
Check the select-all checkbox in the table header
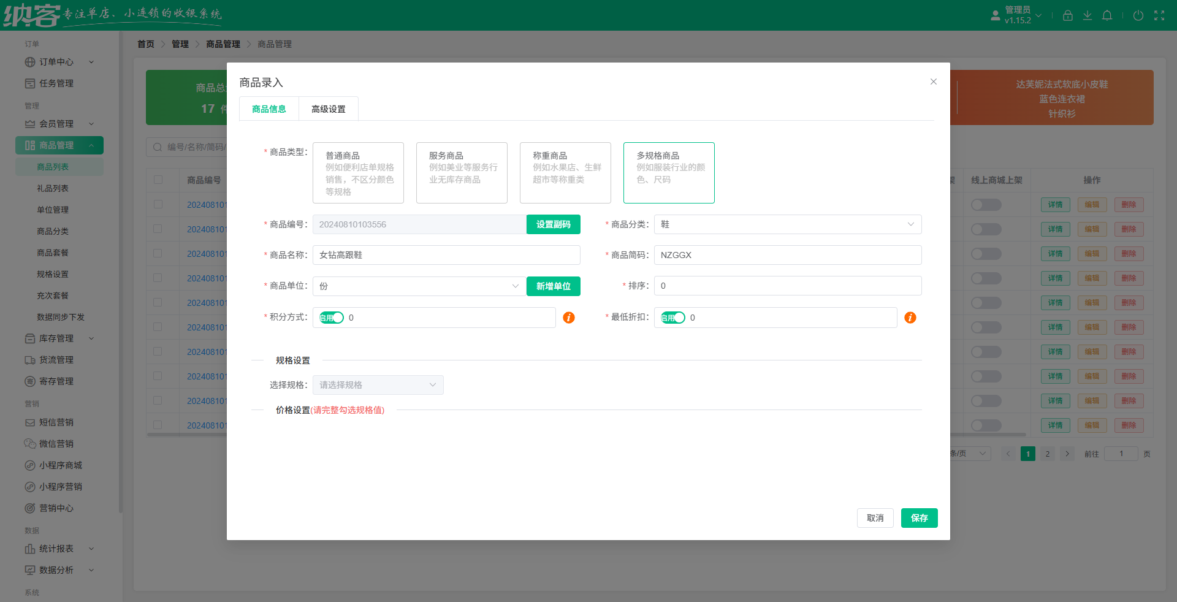point(159,180)
